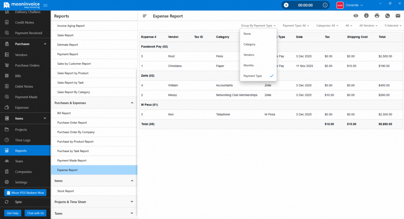Viewport: 404px width, 219px height.
Task: Choose None from the Group By options
Action: pos(247,34)
